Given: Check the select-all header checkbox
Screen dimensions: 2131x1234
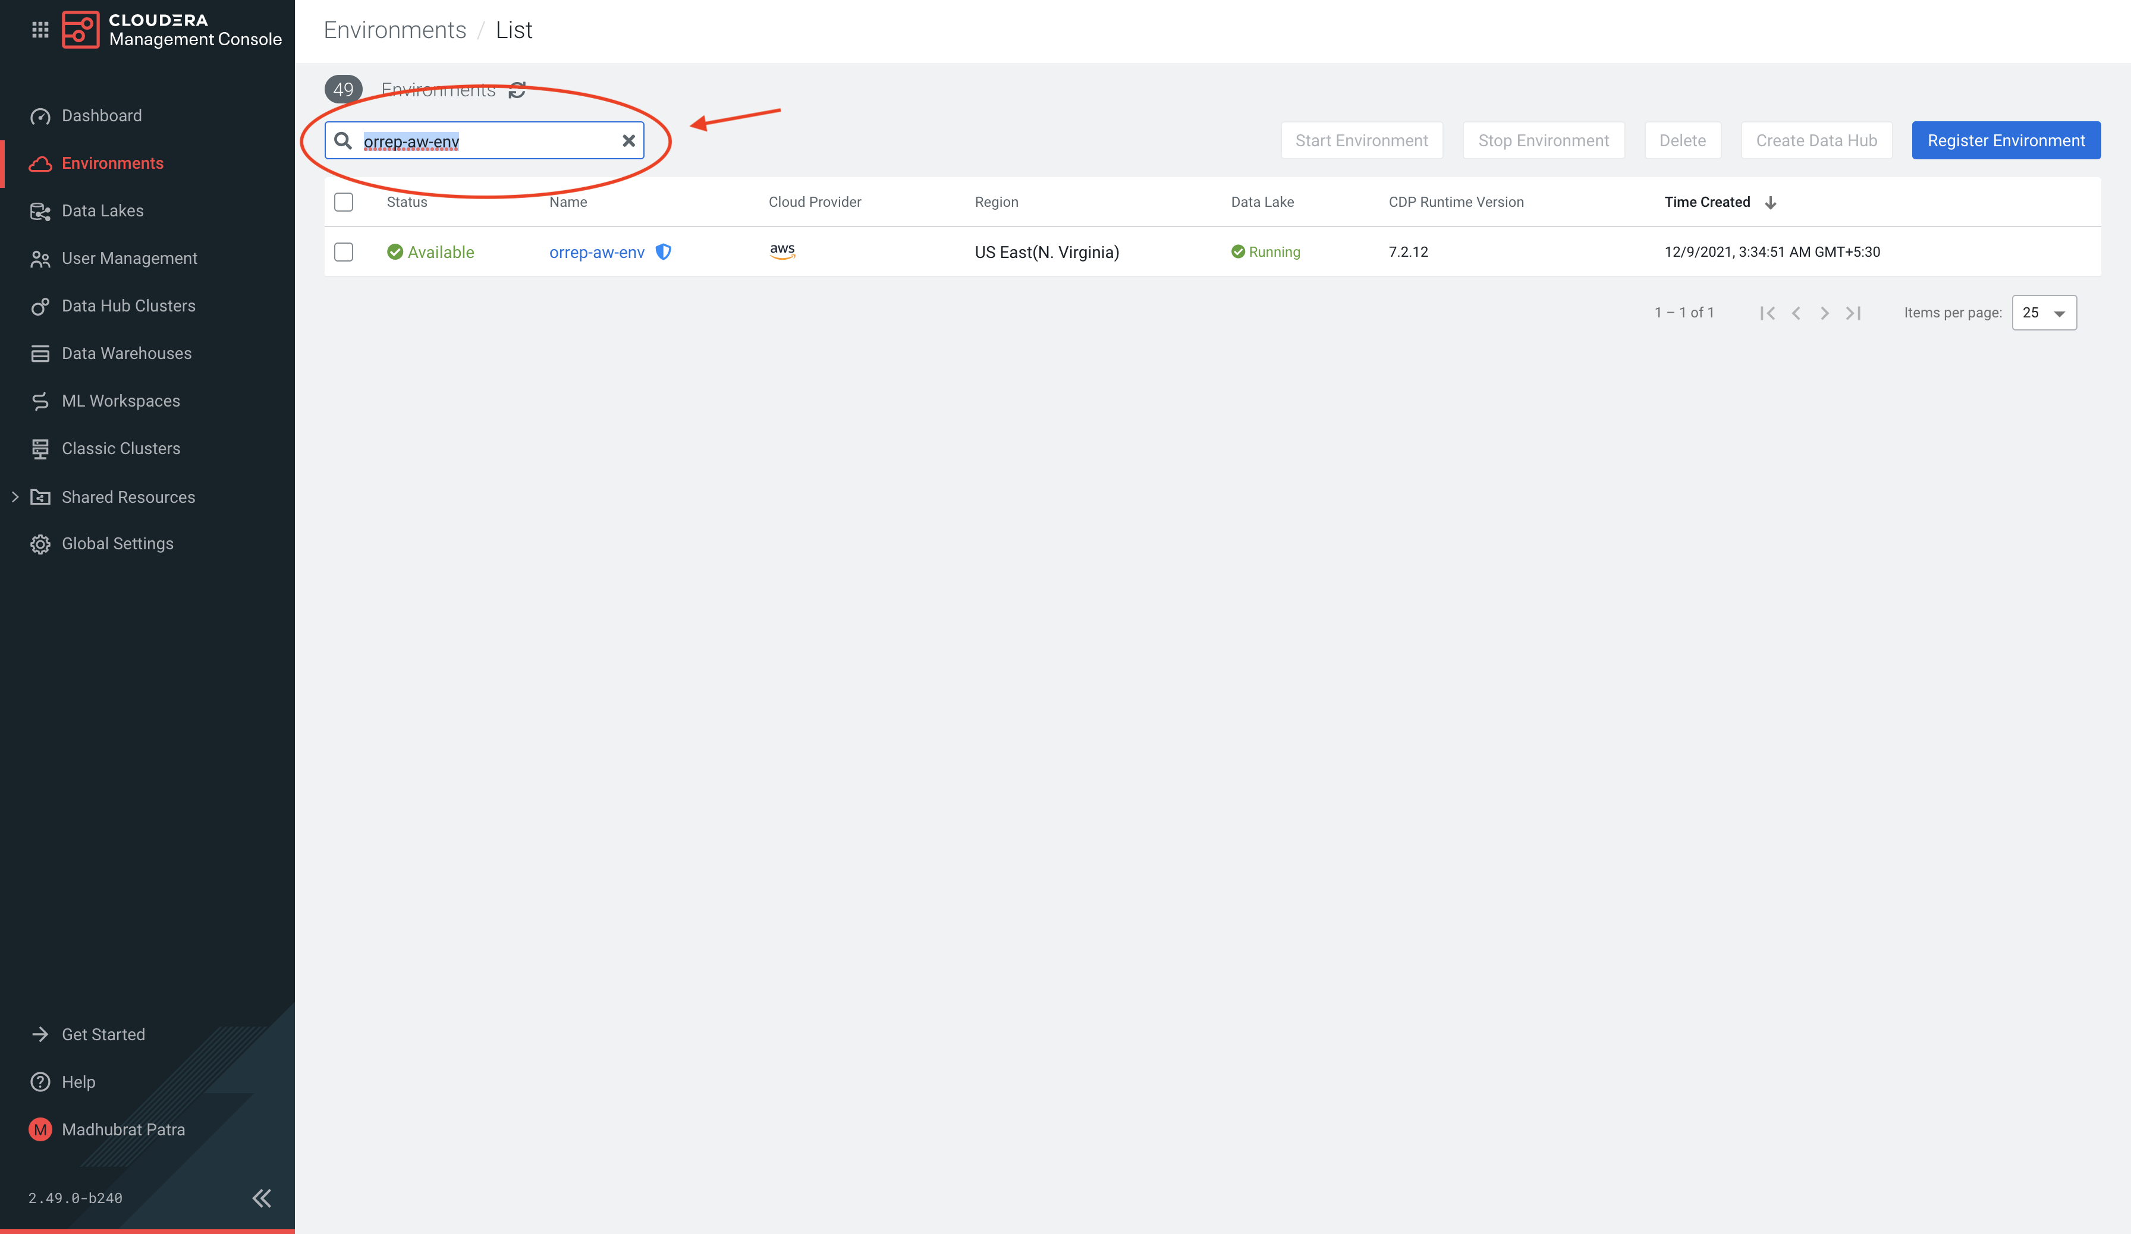Looking at the screenshot, I should coord(343,203).
